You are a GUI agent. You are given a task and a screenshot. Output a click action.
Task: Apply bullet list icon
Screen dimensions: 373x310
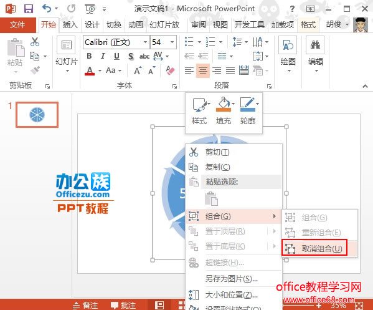pyautogui.click(x=189, y=42)
